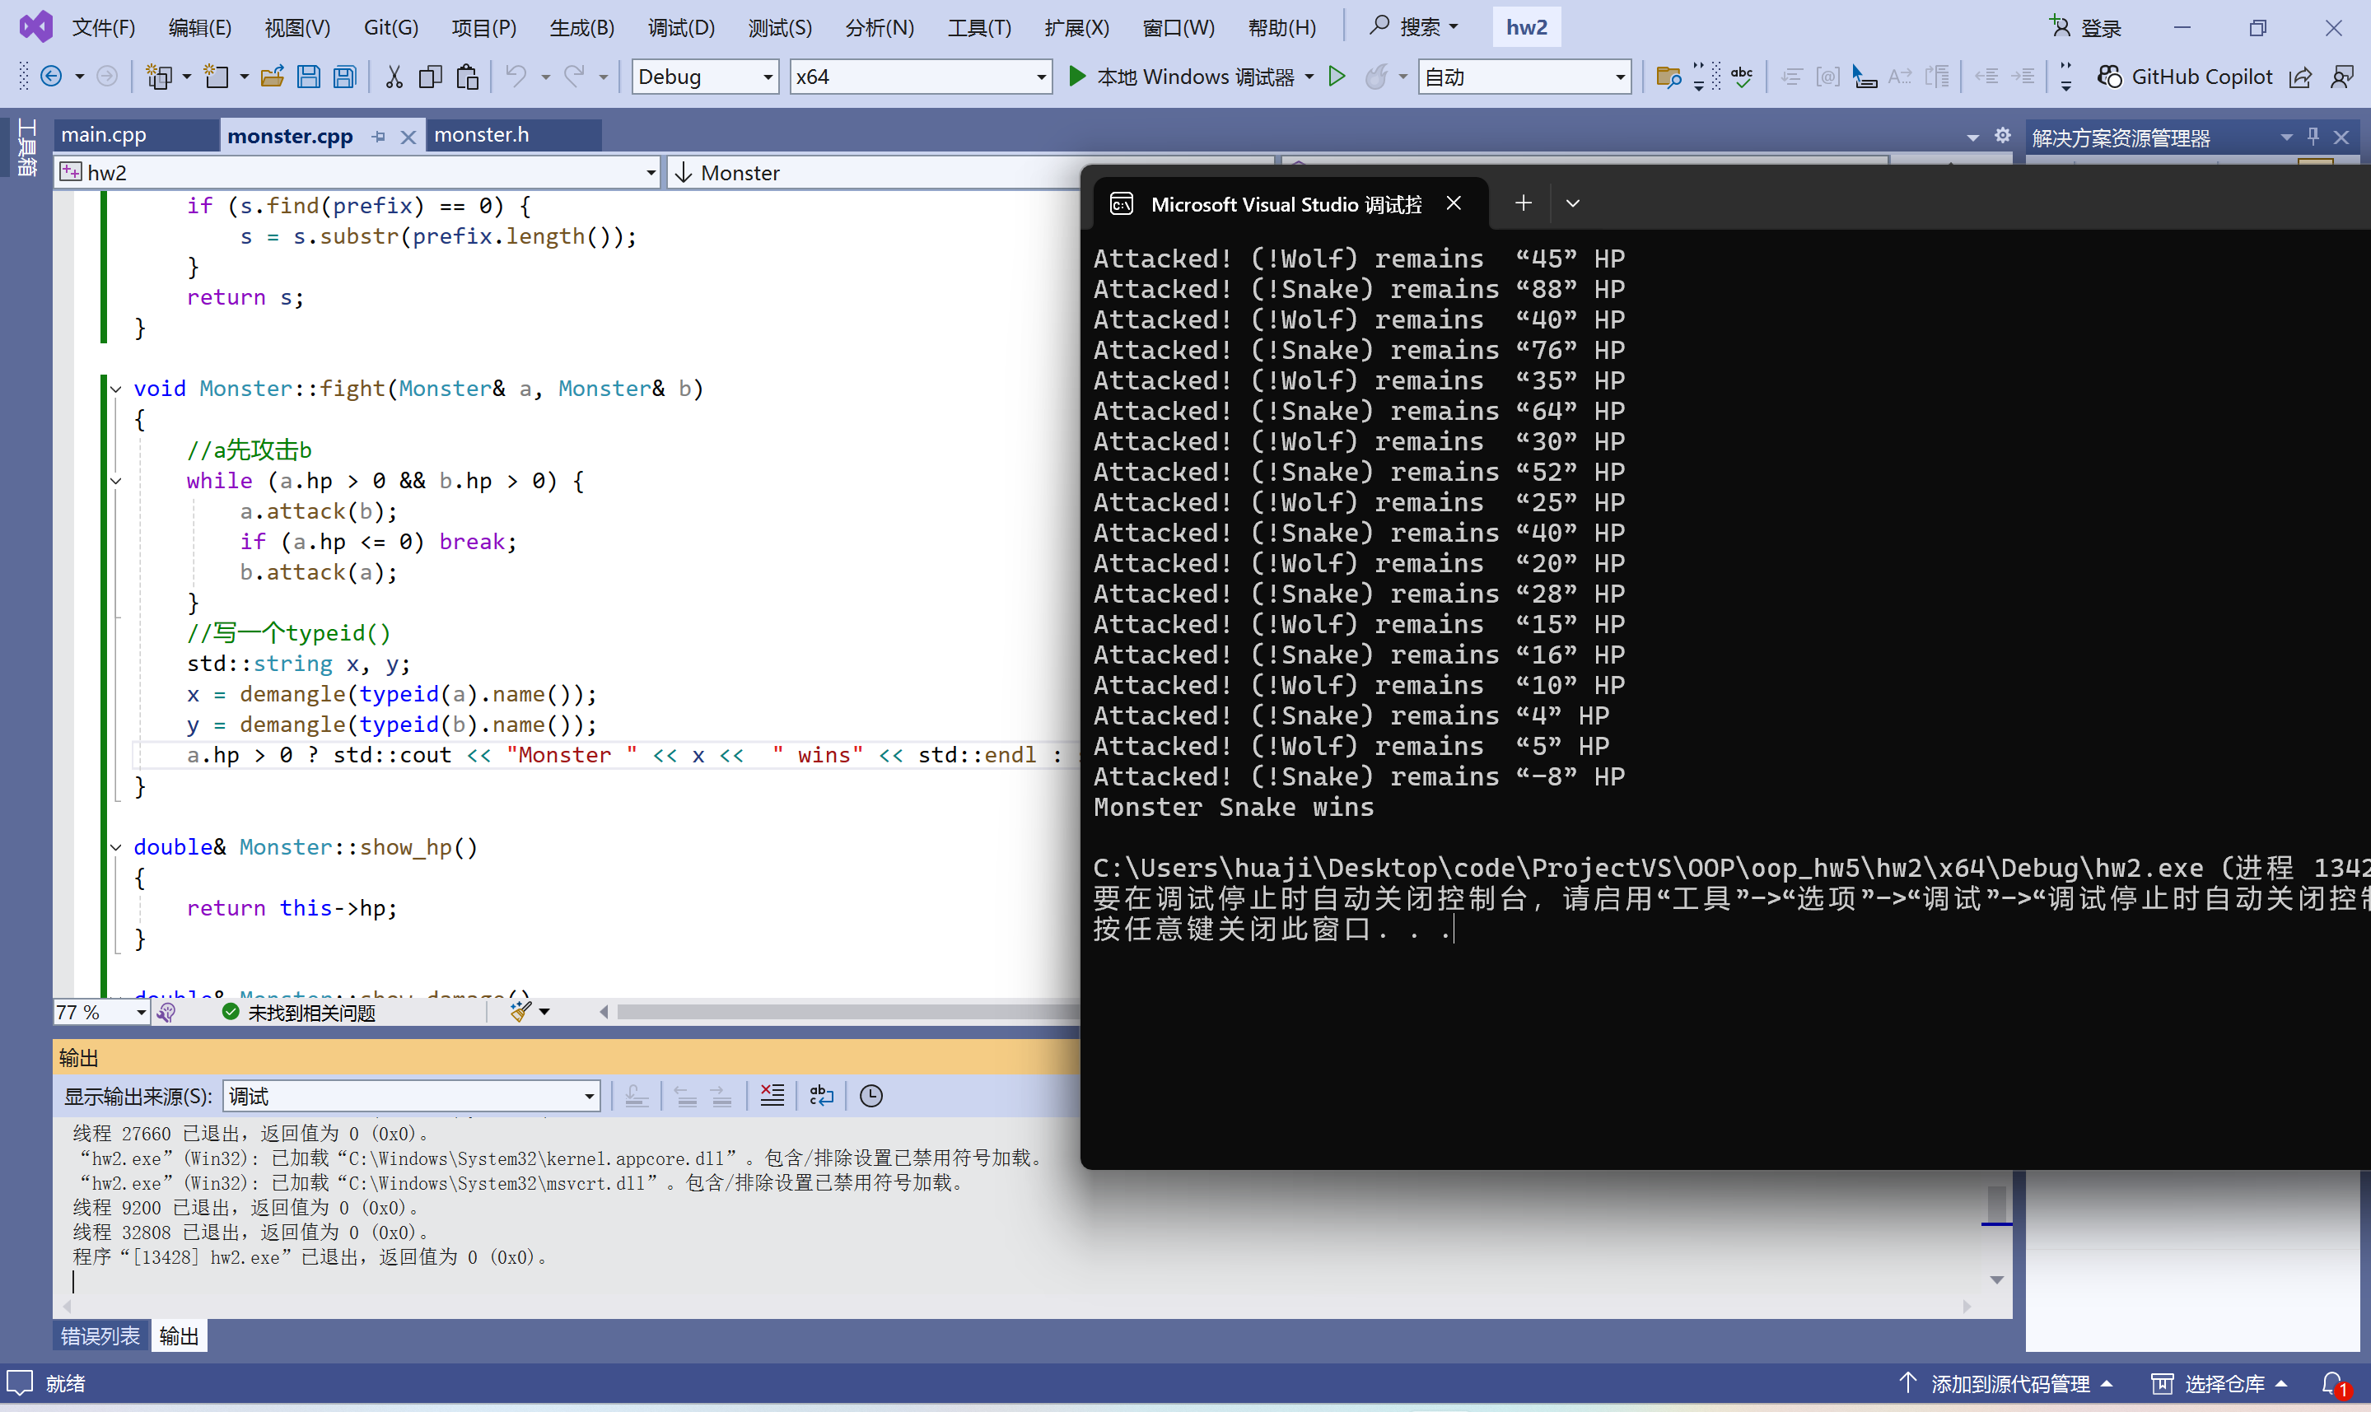The image size is (2371, 1412).
Task: Open the x64 platform dropdown
Action: click(1041, 77)
